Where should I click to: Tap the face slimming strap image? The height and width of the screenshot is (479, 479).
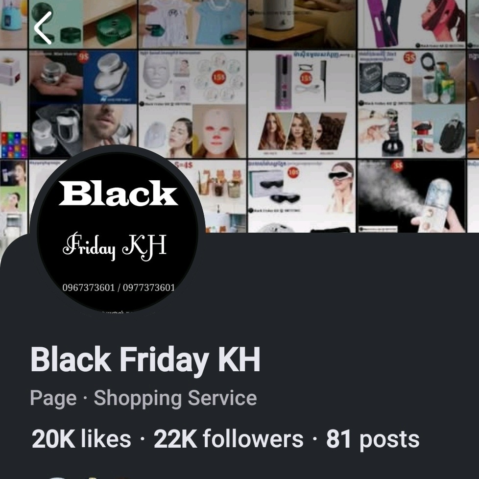(411, 24)
